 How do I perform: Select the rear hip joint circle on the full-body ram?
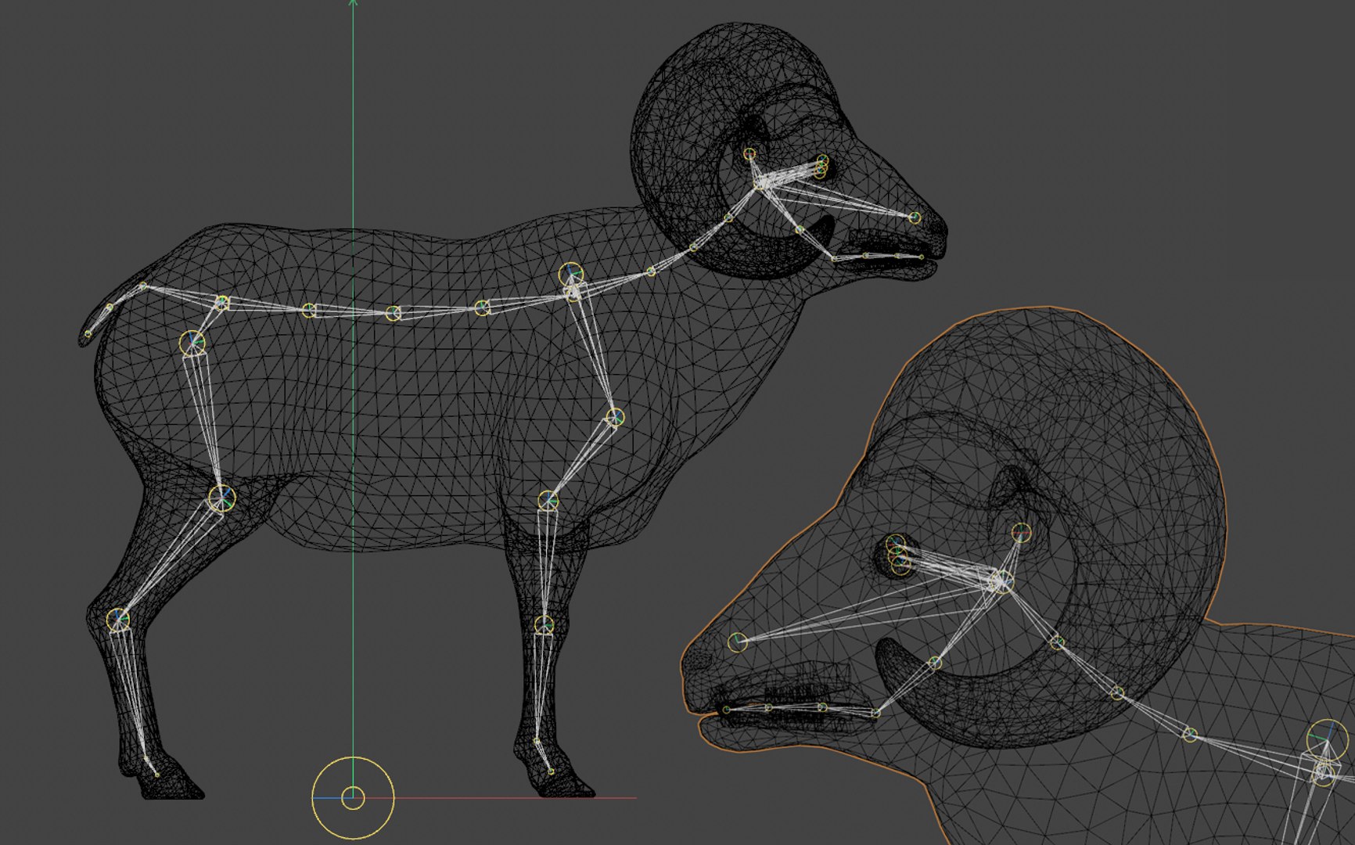click(192, 343)
